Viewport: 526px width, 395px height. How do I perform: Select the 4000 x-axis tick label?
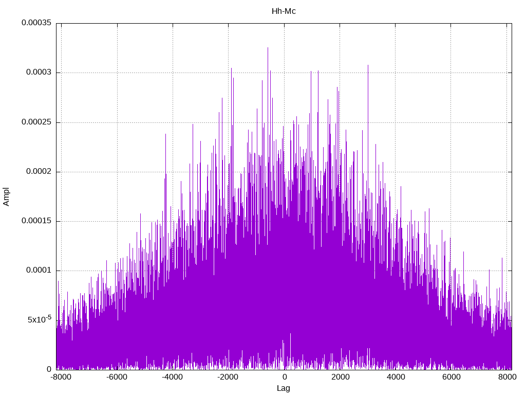(x=395, y=377)
